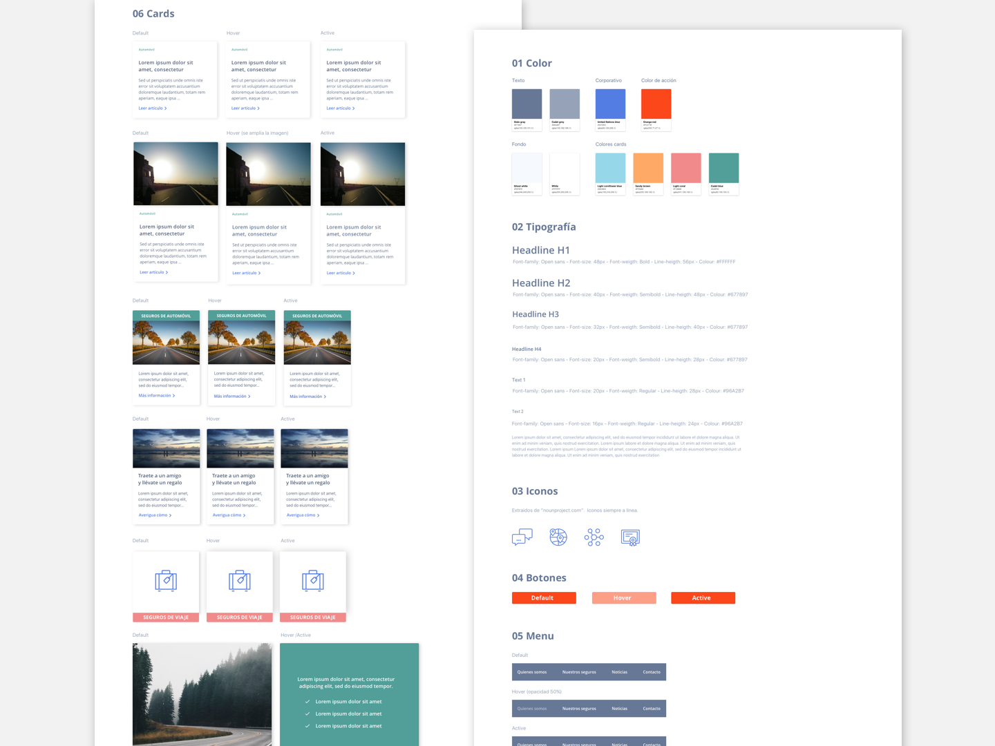The width and height of the screenshot is (995, 746).
Task: Click the suitcase icon on Active Seguros de Viaje card
Action: [x=312, y=580]
